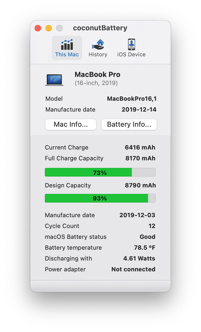Screen dimensions: 201x332
Task: Click the MacBookPro16,1 model value
Action: (x=132, y=99)
